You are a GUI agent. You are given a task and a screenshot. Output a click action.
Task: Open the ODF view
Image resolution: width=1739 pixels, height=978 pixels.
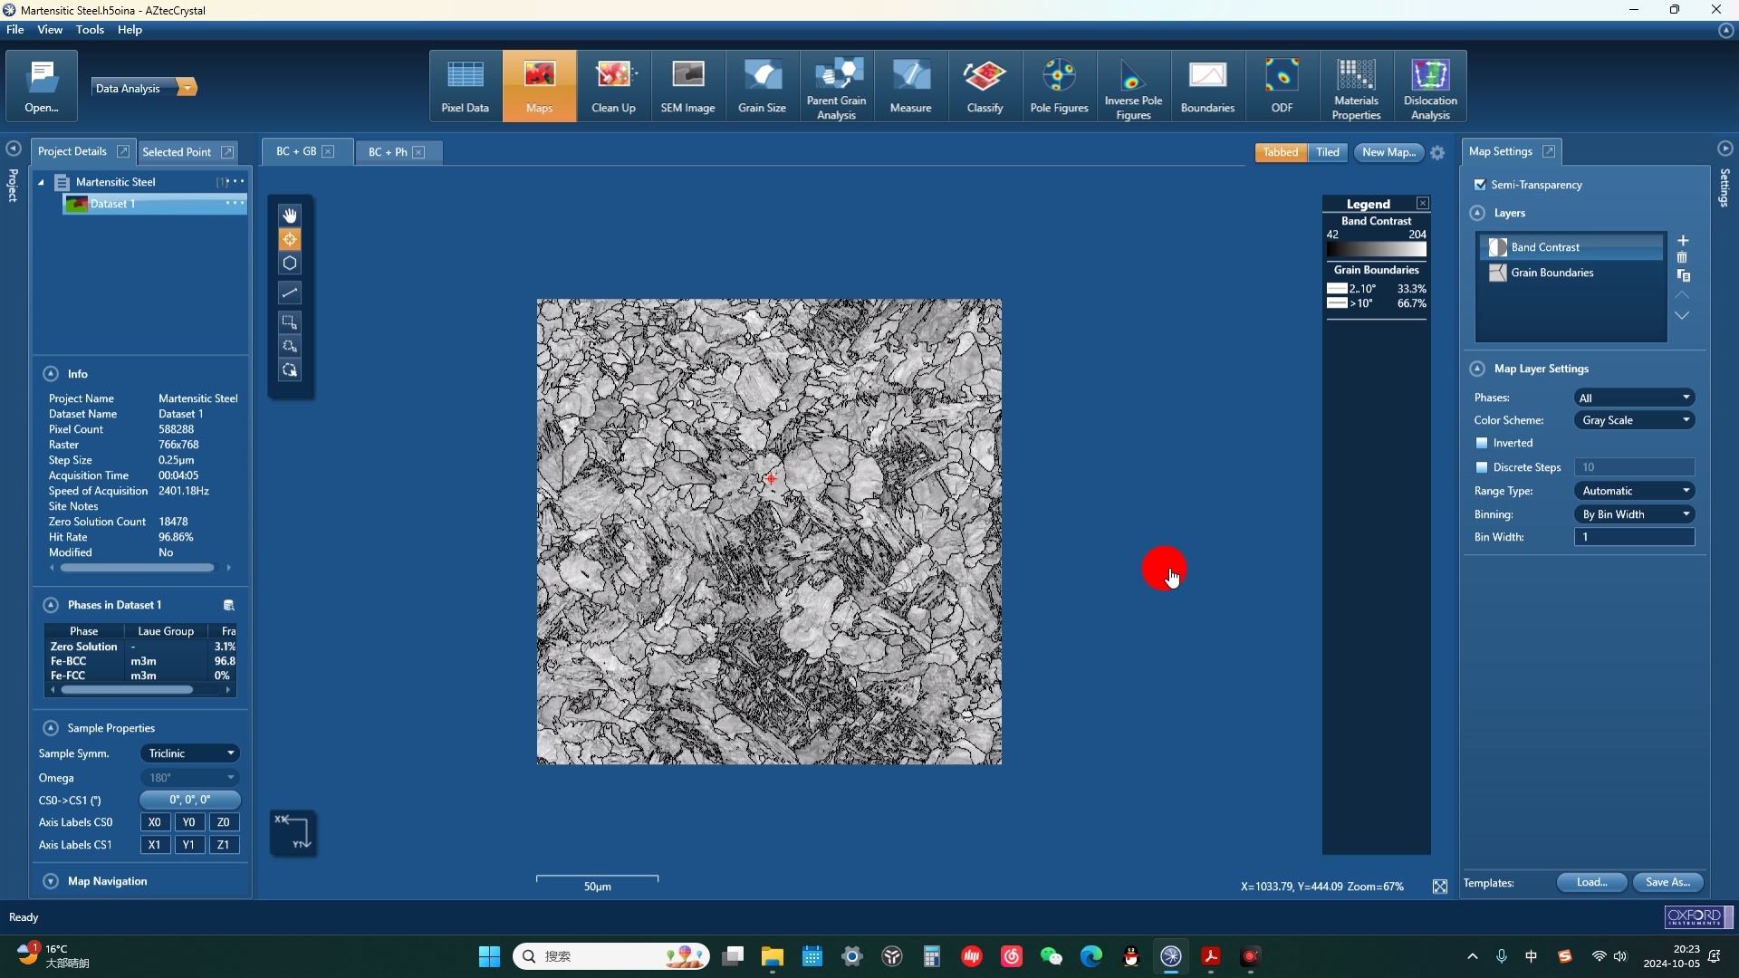(x=1282, y=87)
